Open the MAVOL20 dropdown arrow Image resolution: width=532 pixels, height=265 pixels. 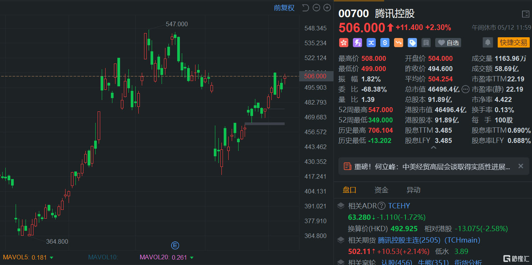192,258
